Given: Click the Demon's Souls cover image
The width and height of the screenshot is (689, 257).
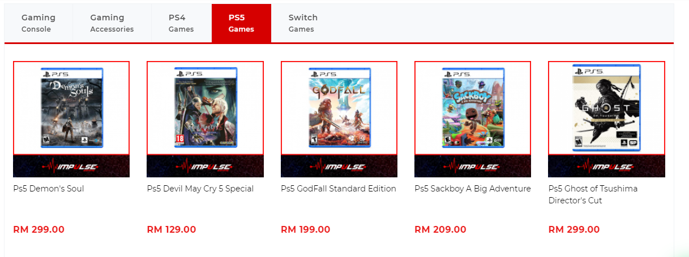Looking at the screenshot, I should click(71, 108).
